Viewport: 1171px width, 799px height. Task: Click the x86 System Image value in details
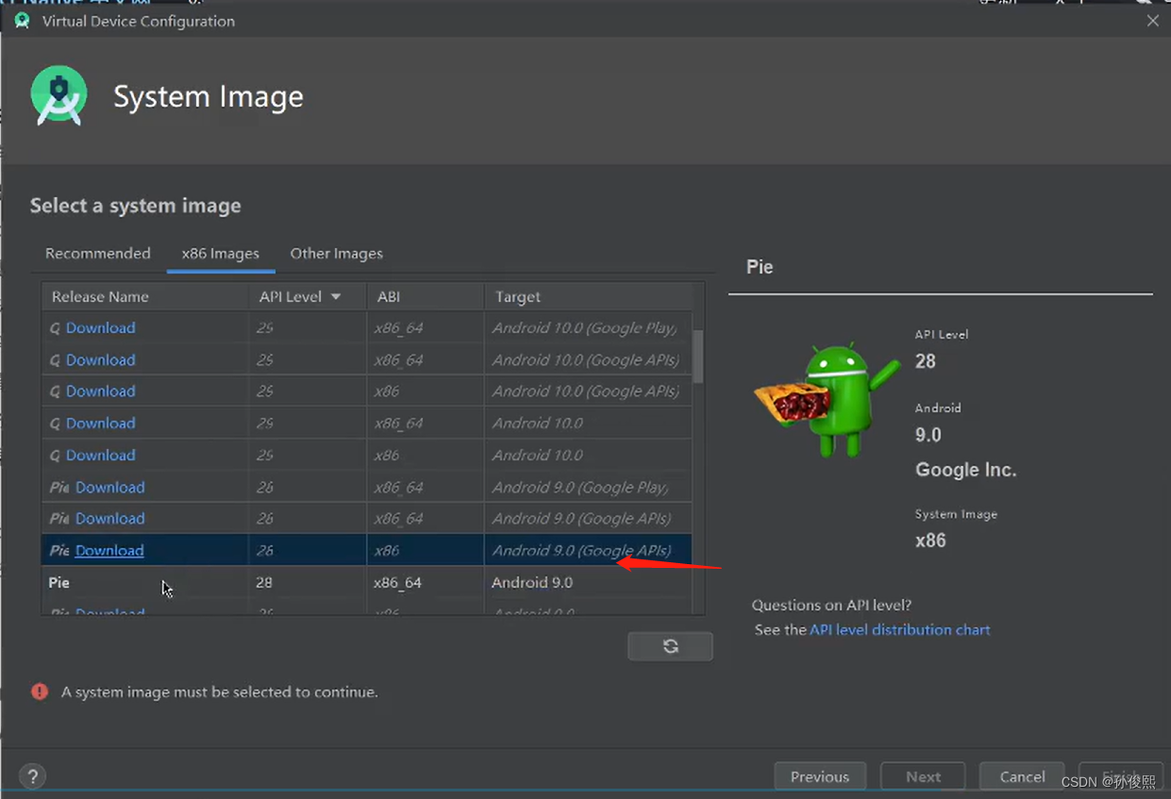(x=930, y=541)
